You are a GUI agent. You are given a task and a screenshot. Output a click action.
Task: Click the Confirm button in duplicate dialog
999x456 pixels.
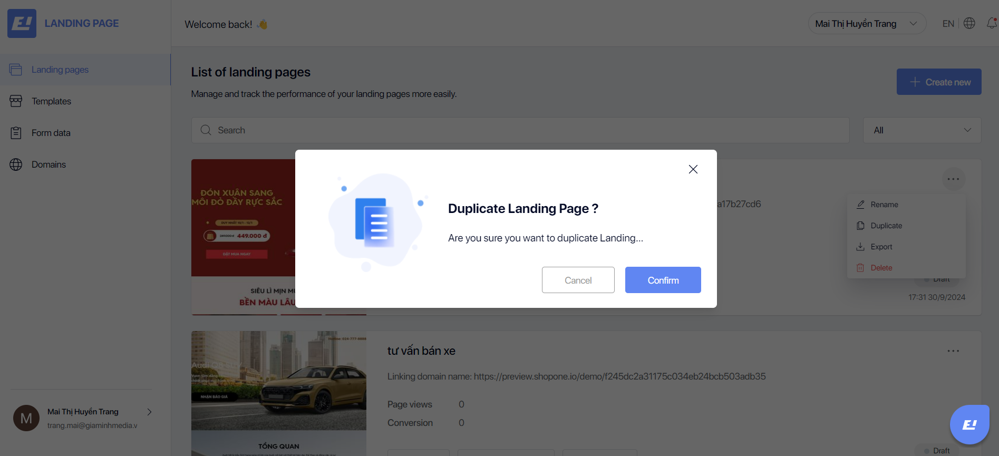tap(663, 280)
